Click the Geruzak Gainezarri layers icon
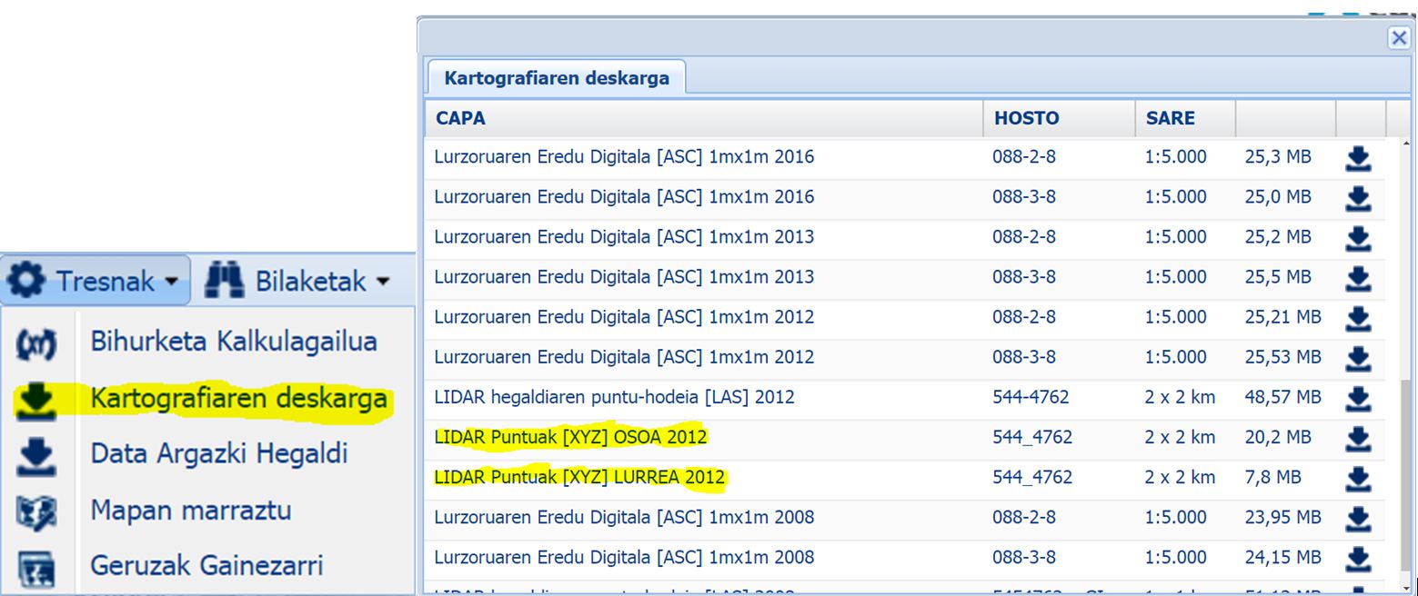 click(36, 568)
